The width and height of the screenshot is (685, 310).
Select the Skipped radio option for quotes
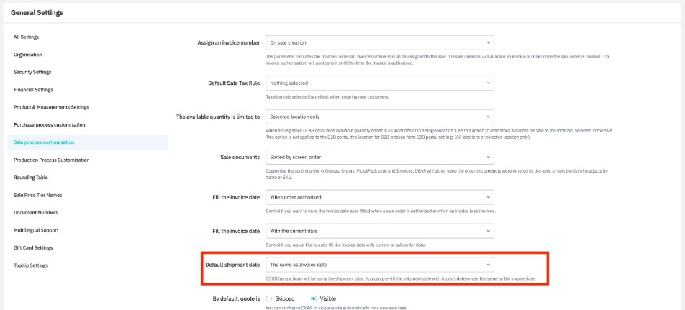(x=269, y=298)
